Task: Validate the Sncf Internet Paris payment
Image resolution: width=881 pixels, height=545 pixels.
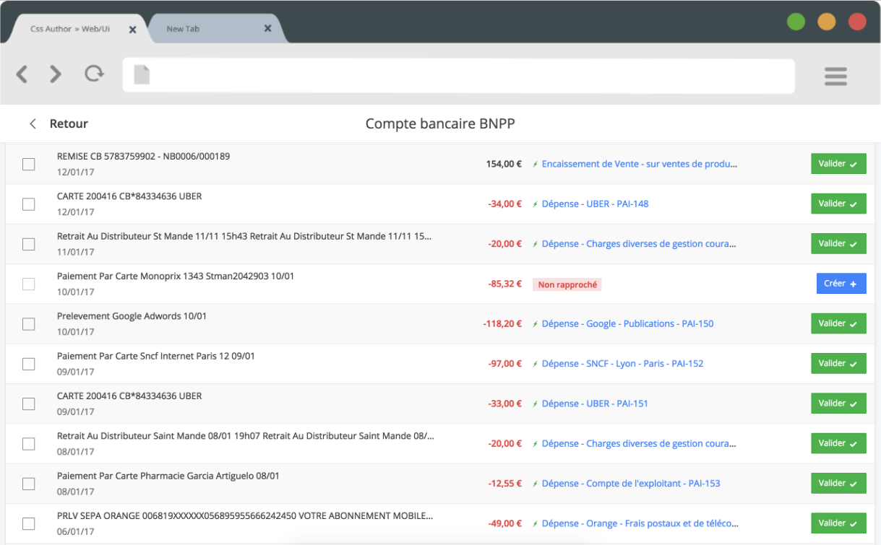Action: (838, 364)
